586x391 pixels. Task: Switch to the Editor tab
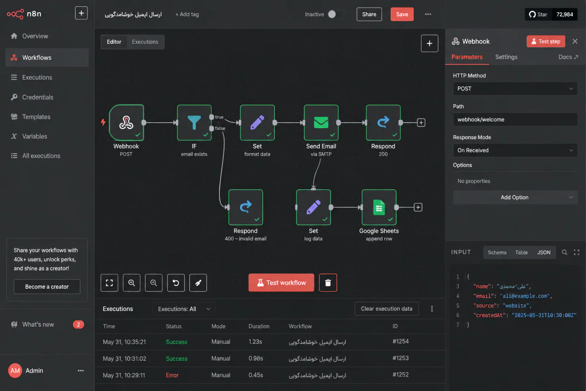(114, 42)
